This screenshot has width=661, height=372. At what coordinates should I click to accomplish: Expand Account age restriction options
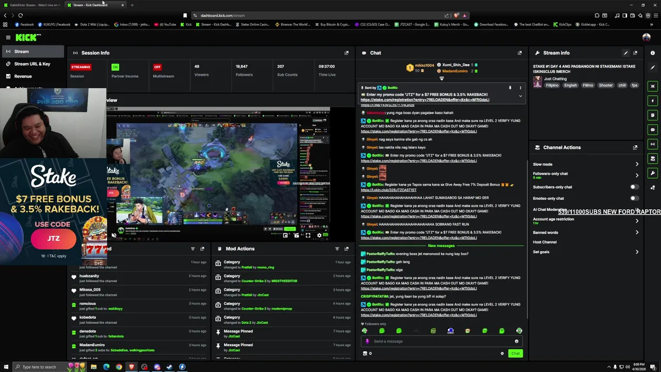pyautogui.click(x=637, y=221)
